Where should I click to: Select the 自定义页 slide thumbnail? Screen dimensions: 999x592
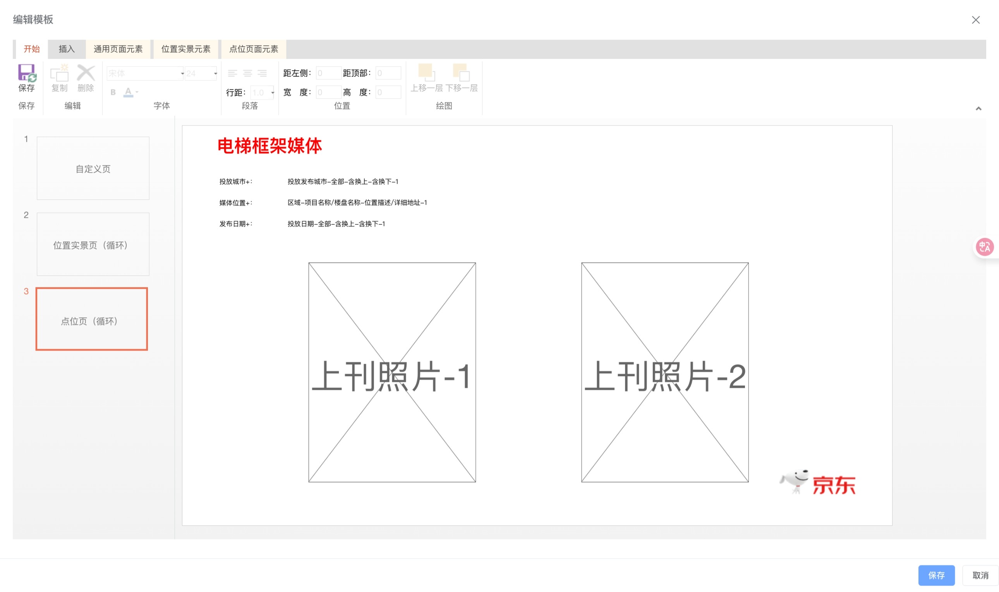[x=93, y=168]
